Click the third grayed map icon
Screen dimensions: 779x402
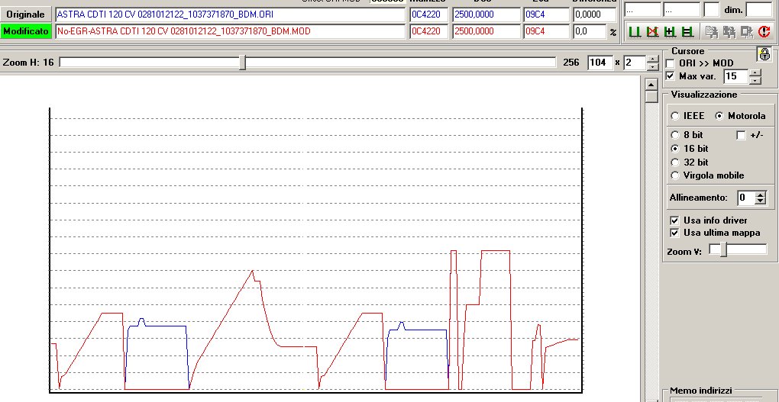click(745, 32)
